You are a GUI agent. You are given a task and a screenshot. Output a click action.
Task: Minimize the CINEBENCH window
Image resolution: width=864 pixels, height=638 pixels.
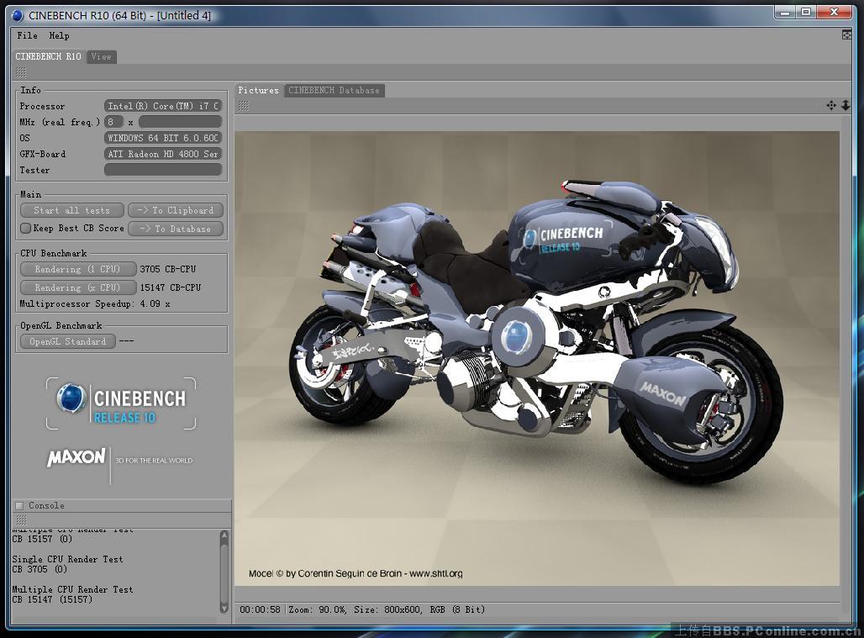point(785,12)
